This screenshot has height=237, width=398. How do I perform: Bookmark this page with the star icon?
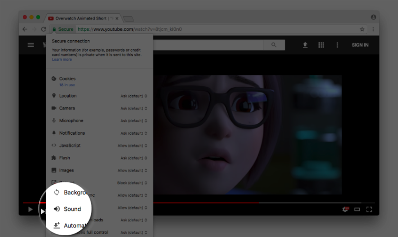click(362, 29)
